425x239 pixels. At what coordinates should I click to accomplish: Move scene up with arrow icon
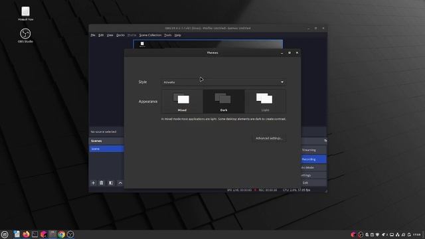coord(120,183)
